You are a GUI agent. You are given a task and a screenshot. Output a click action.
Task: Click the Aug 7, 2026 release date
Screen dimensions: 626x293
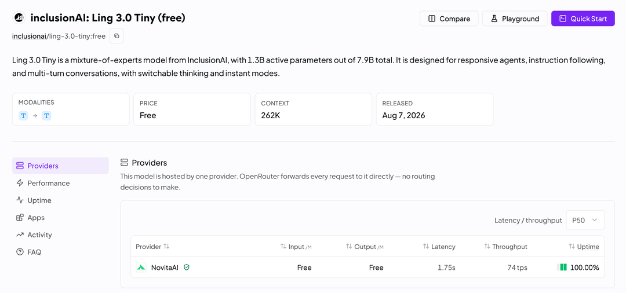(403, 116)
